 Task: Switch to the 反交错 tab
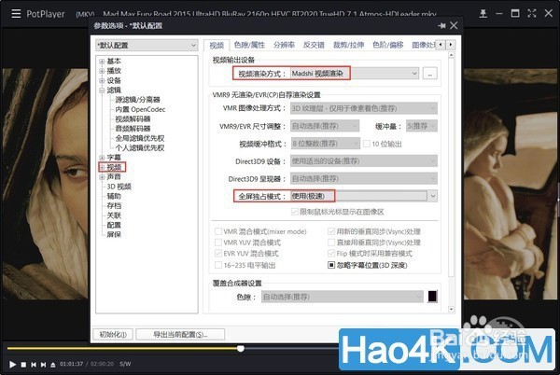314,45
